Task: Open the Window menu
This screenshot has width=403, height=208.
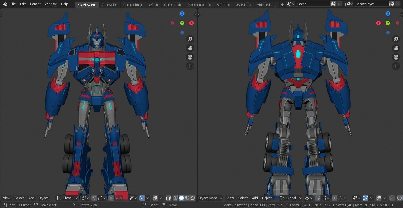Action: (51, 4)
